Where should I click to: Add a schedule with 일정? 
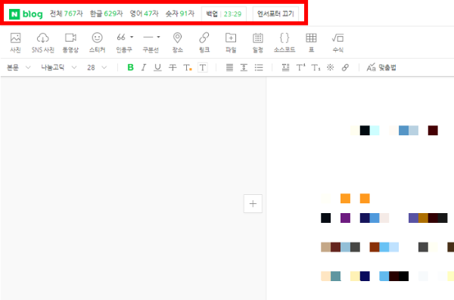point(258,42)
